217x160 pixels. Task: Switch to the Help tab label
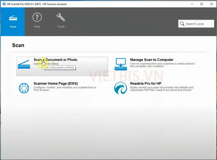(37, 27)
